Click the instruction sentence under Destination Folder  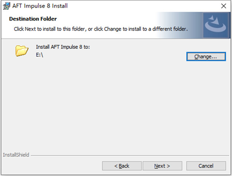click(x=101, y=29)
